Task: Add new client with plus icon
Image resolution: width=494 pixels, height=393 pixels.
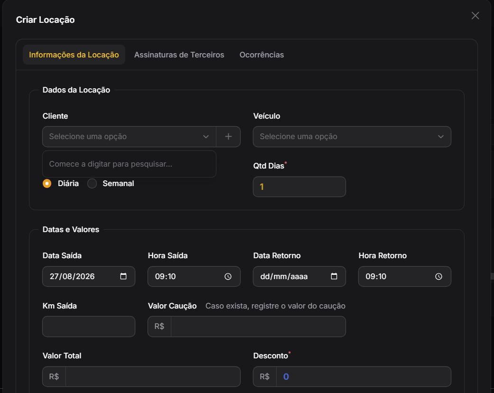Action: 228,137
